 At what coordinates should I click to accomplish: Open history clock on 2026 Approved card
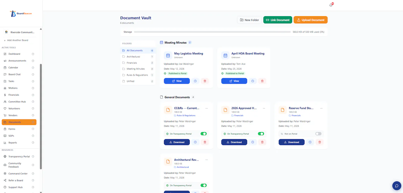253,142
